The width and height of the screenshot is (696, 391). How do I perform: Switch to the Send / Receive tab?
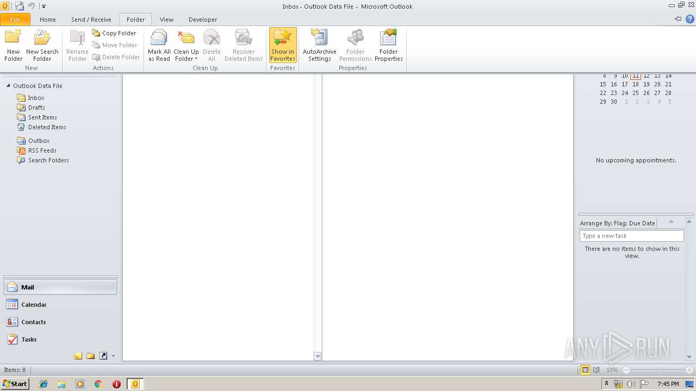(x=91, y=20)
